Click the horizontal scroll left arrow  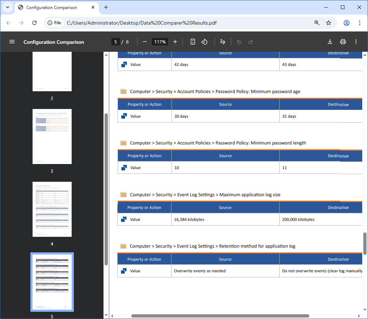(112, 316)
